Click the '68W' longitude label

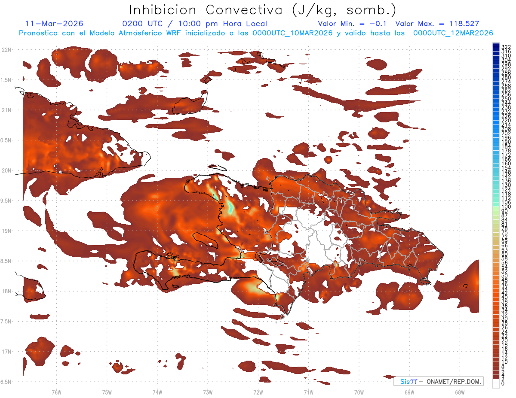459,392
